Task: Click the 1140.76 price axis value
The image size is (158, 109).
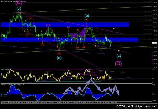Action: coord(154,59)
